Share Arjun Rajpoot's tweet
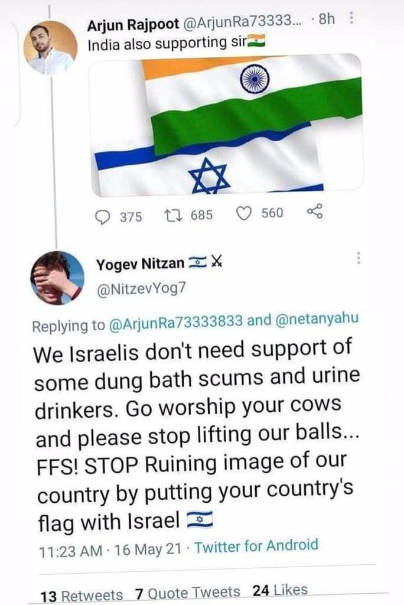 click(x=315, y=213)
